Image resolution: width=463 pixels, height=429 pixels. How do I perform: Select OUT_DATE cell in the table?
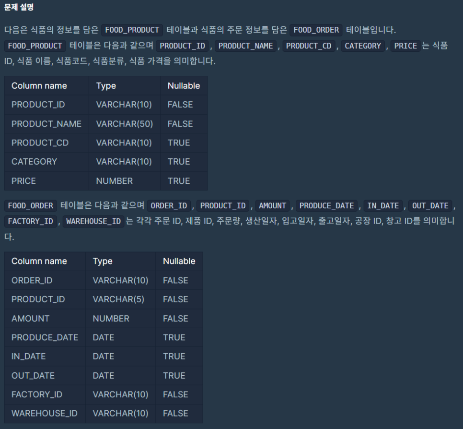coord(45,375)
